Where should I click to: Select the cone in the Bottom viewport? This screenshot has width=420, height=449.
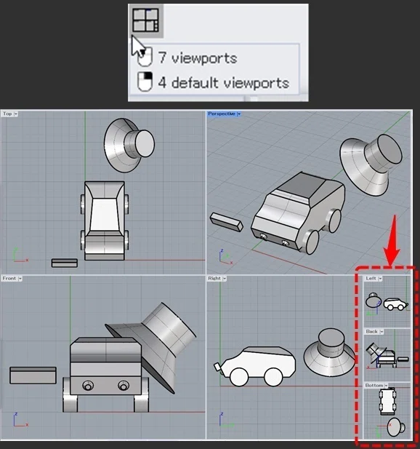(396, 427)
